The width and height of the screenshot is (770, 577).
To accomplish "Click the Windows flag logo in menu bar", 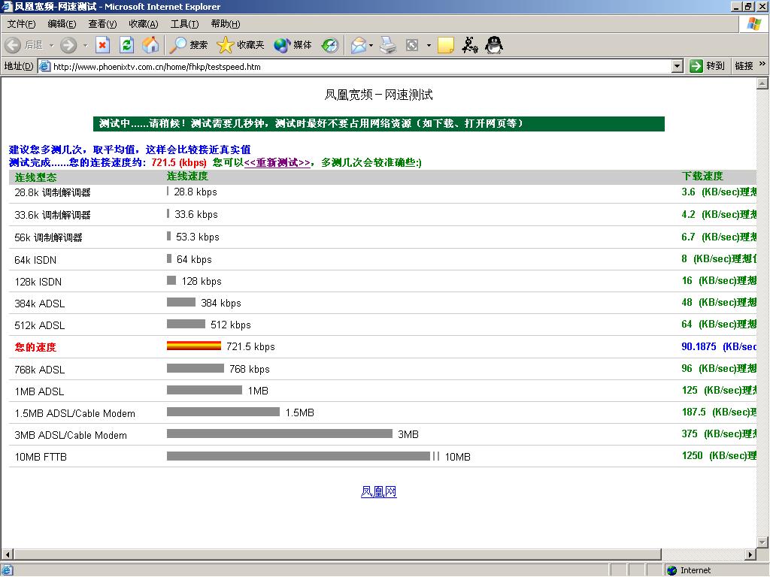I will coord(753,23).
